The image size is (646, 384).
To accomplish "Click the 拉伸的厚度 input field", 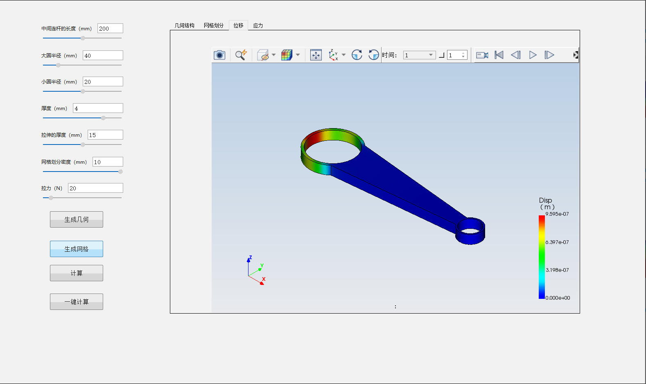I will click(x=105, y=135).
